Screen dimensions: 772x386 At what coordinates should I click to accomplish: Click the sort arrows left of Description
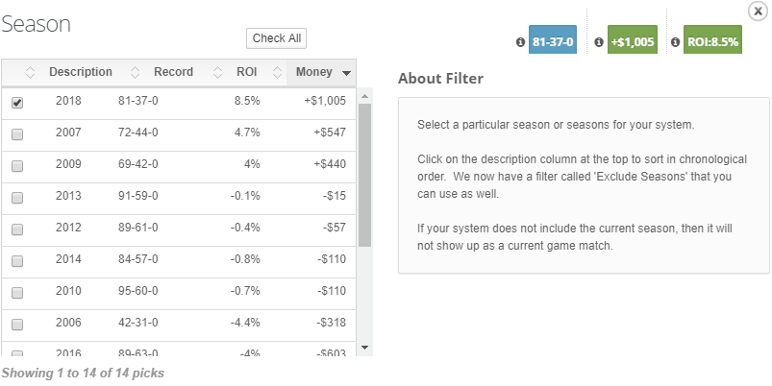[30, 72]
